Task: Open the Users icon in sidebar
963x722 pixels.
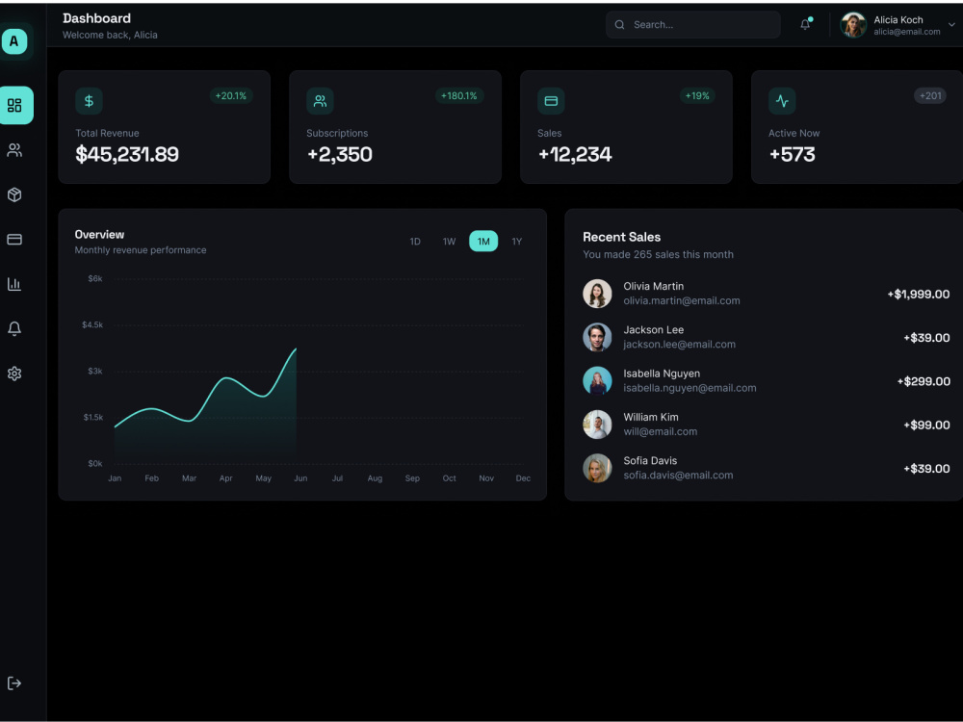Action: tap(14, 150)
